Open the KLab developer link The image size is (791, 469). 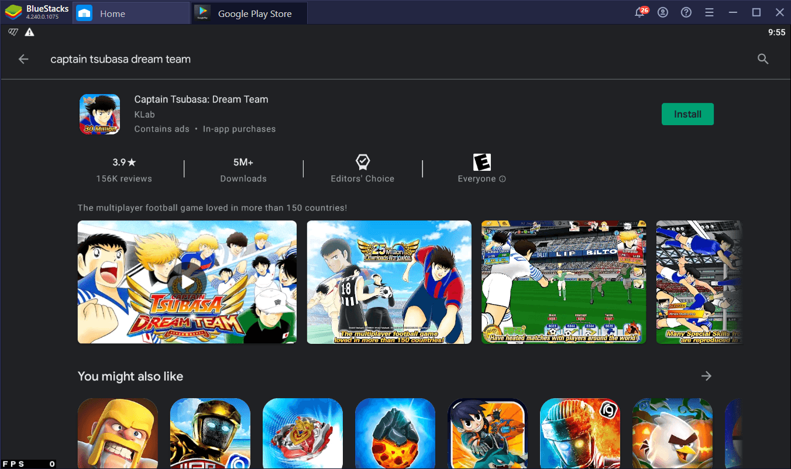coord(144,115)
